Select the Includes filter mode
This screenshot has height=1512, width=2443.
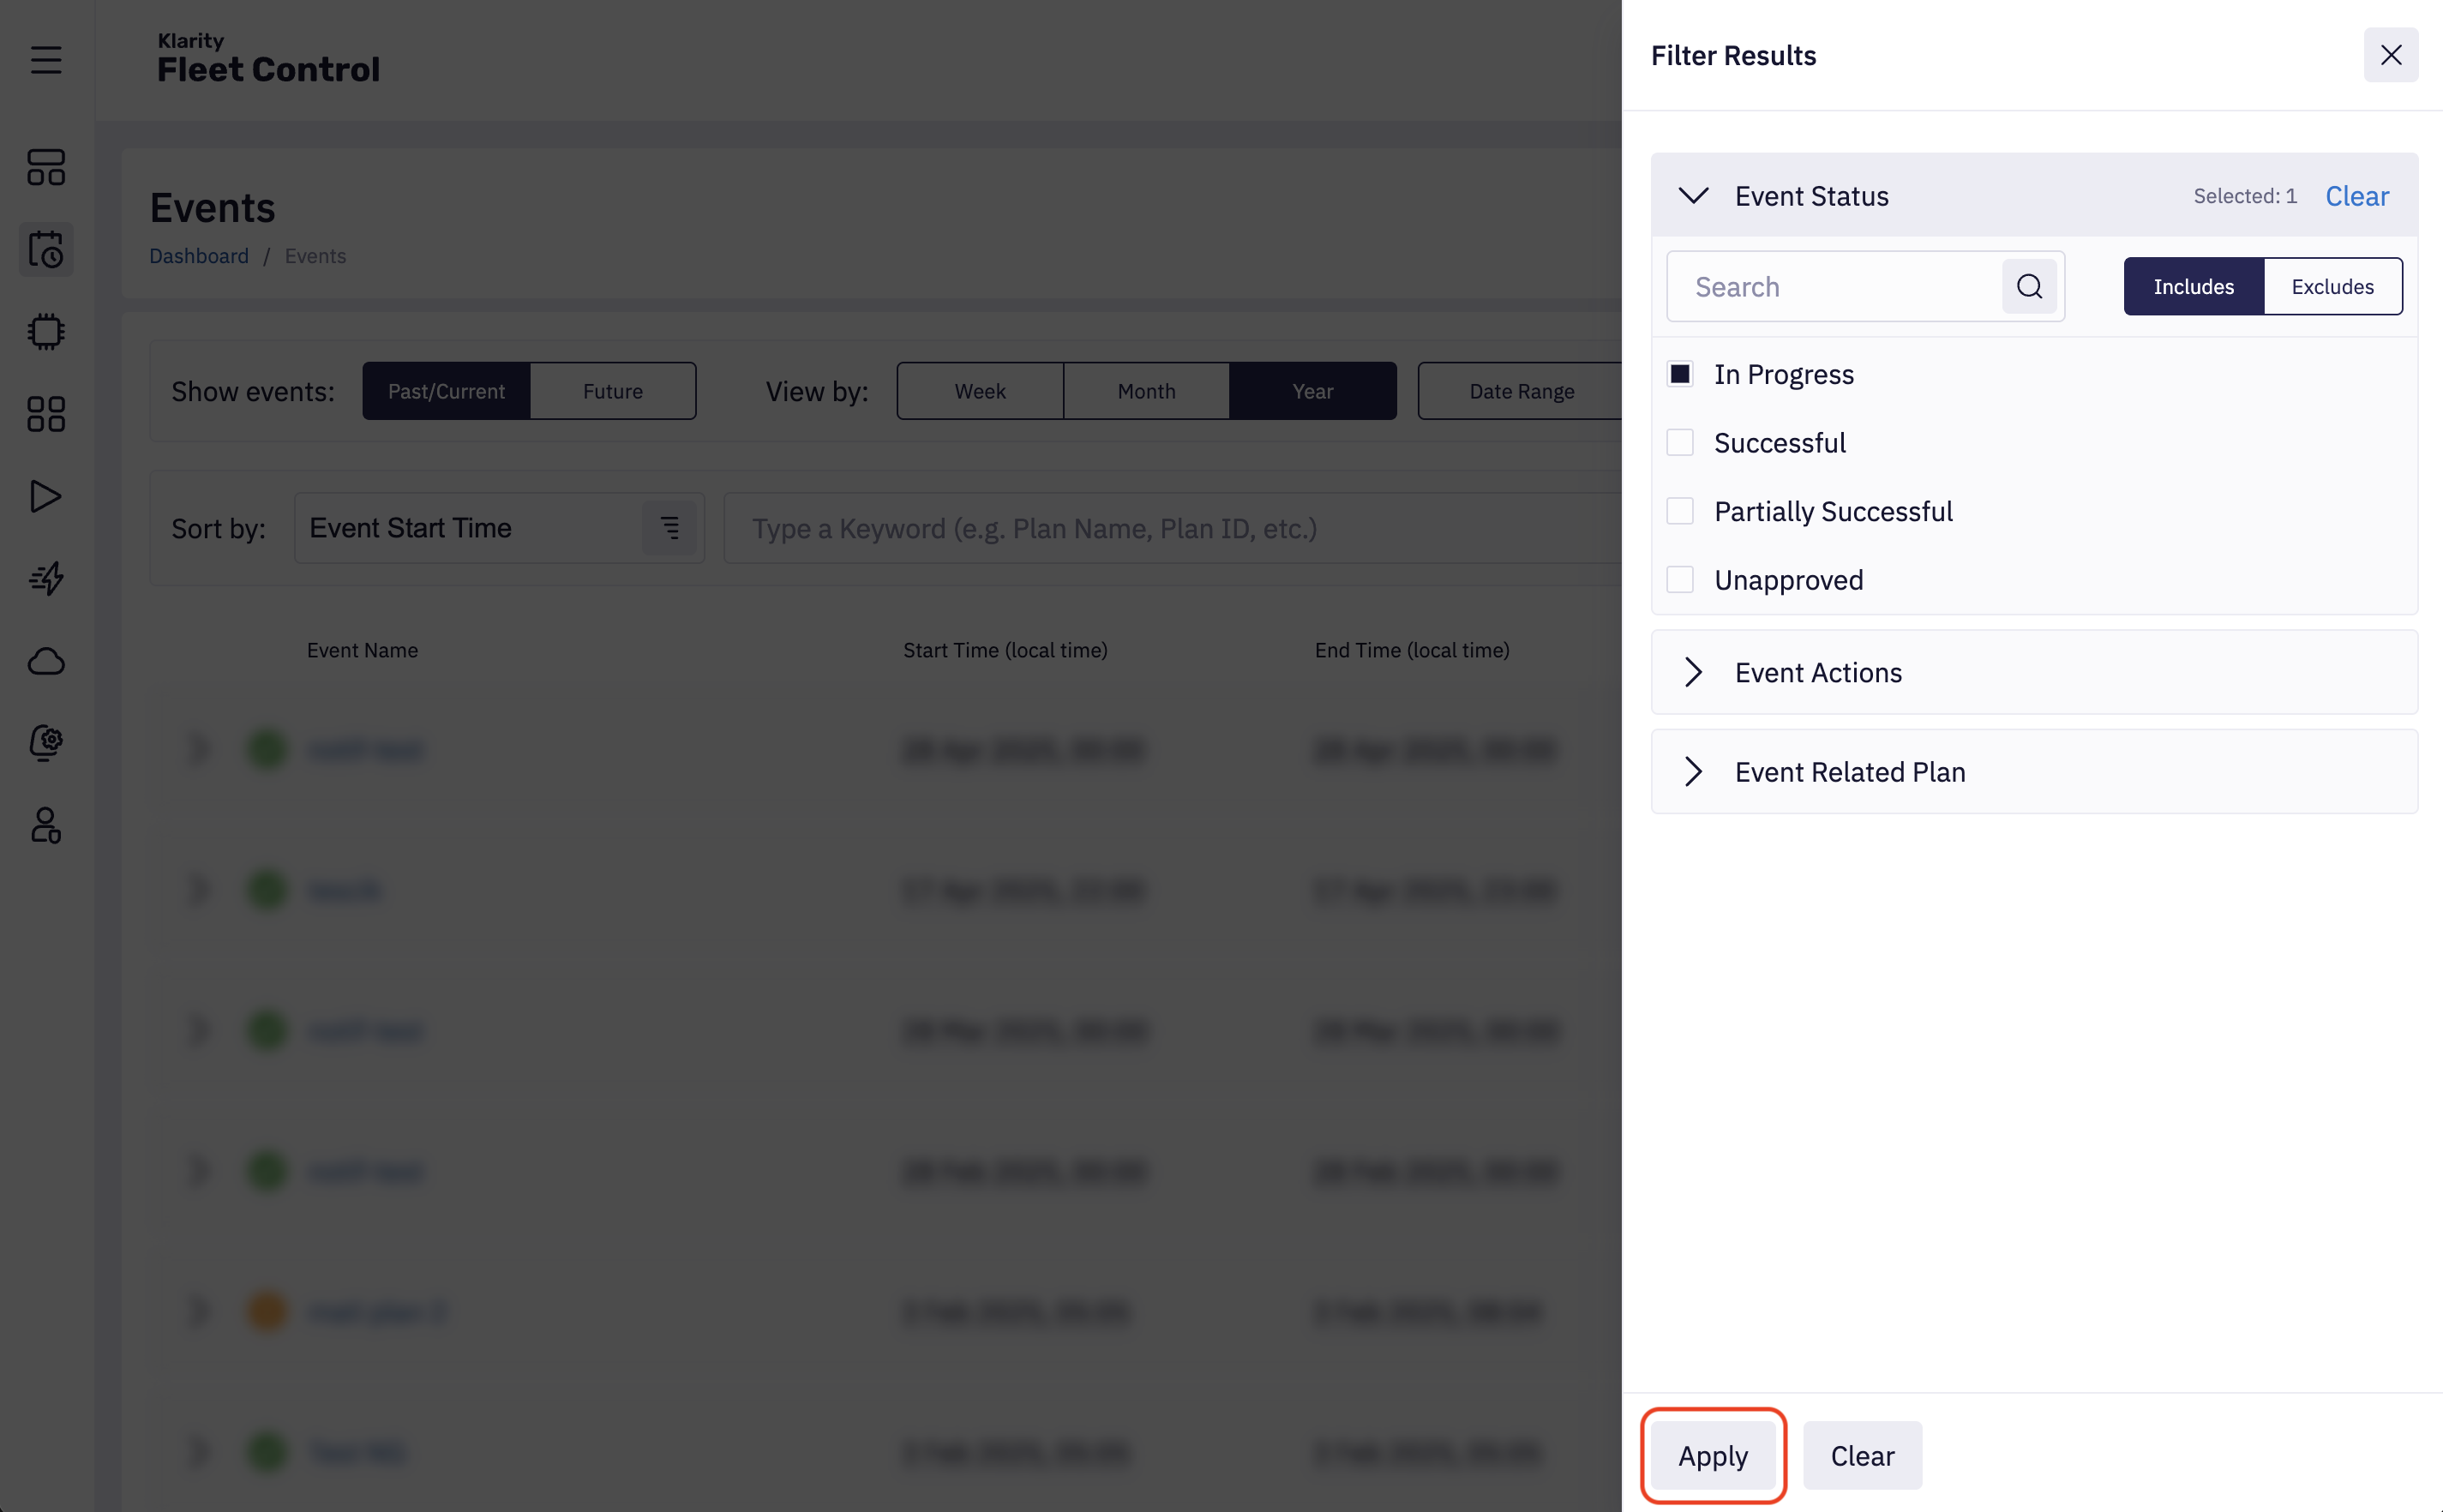[x=2193, y=287]
